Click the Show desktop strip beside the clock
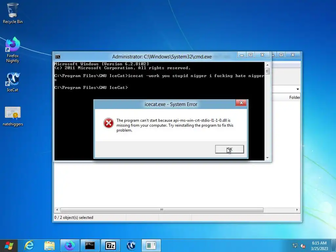 334,245
